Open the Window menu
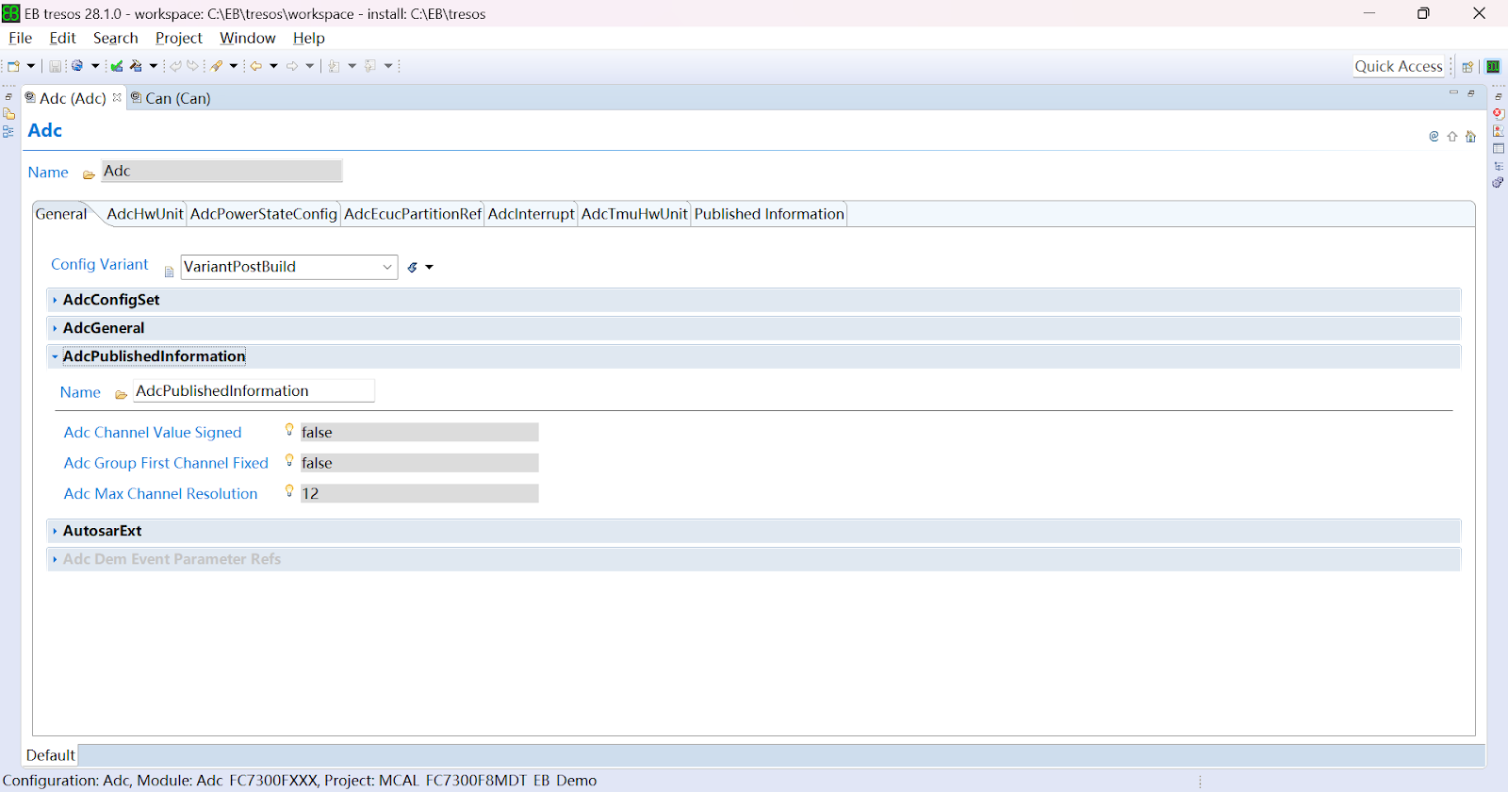 click(x=247, y=38)
